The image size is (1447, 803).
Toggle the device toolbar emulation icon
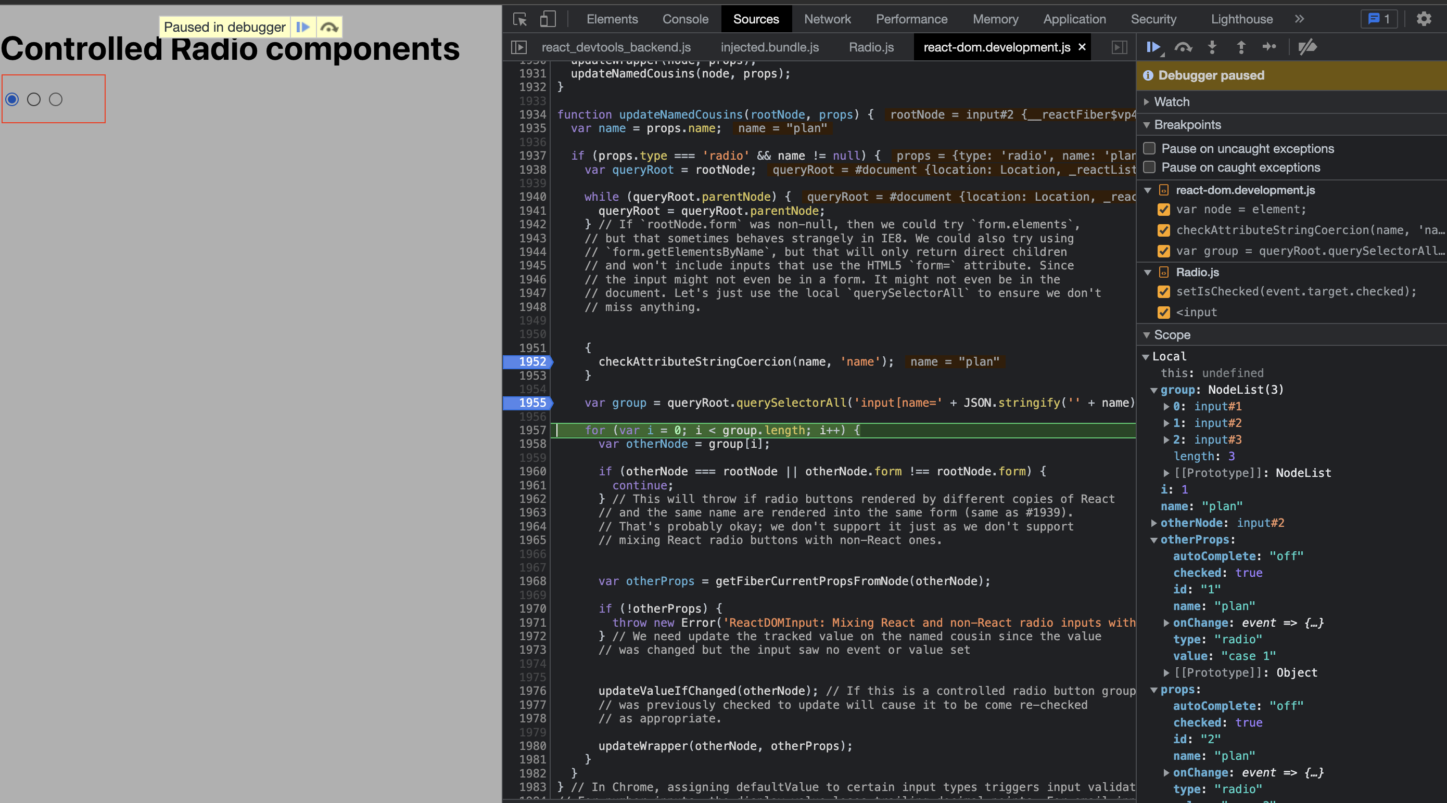point(547,19)
